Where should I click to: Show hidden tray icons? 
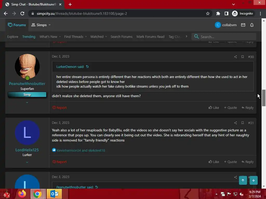pyautogui.click(x=216, y=194)
